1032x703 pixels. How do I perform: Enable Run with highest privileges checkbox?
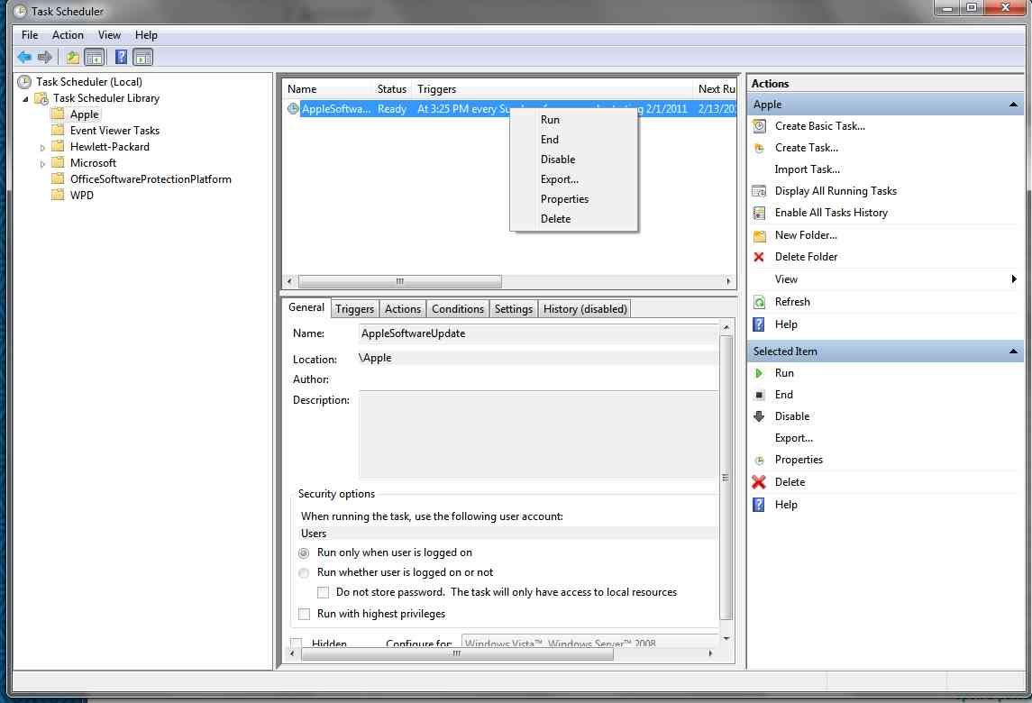coord(304,614)
